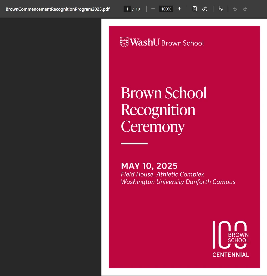Image resolution: width=267 pixels, height=276 pixels.
Task: Toggle the fit to page icon
Action: pyautogui.click(x=195, y=9)
